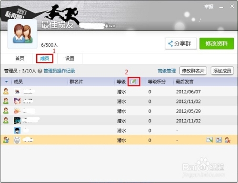This screenshot has height=183, width=238.
Task: Click 潜水 level in the highlighted row
Action: coord(121,140)
